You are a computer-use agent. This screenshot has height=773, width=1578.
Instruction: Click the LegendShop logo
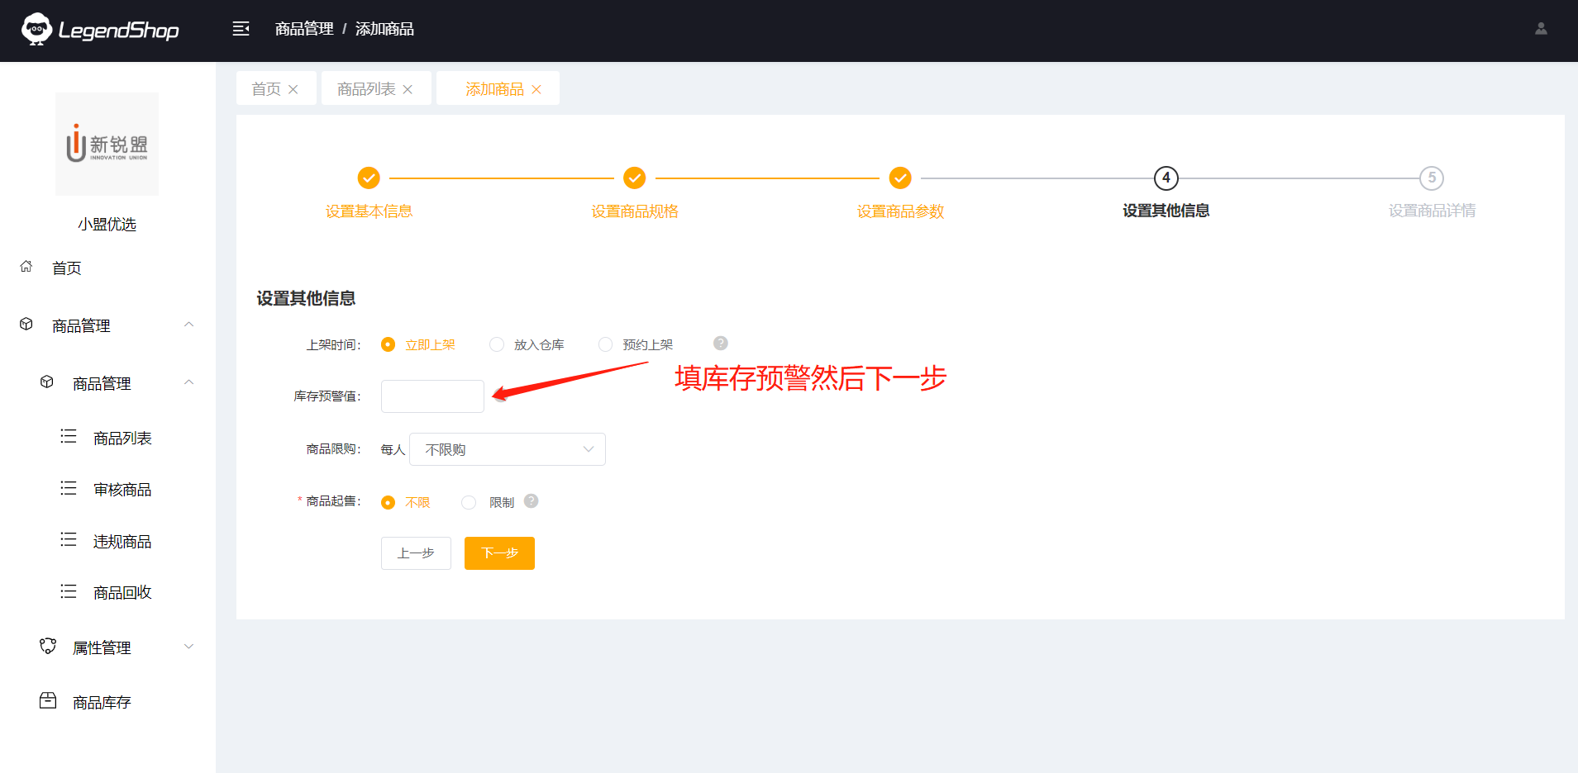pos(100,30)
